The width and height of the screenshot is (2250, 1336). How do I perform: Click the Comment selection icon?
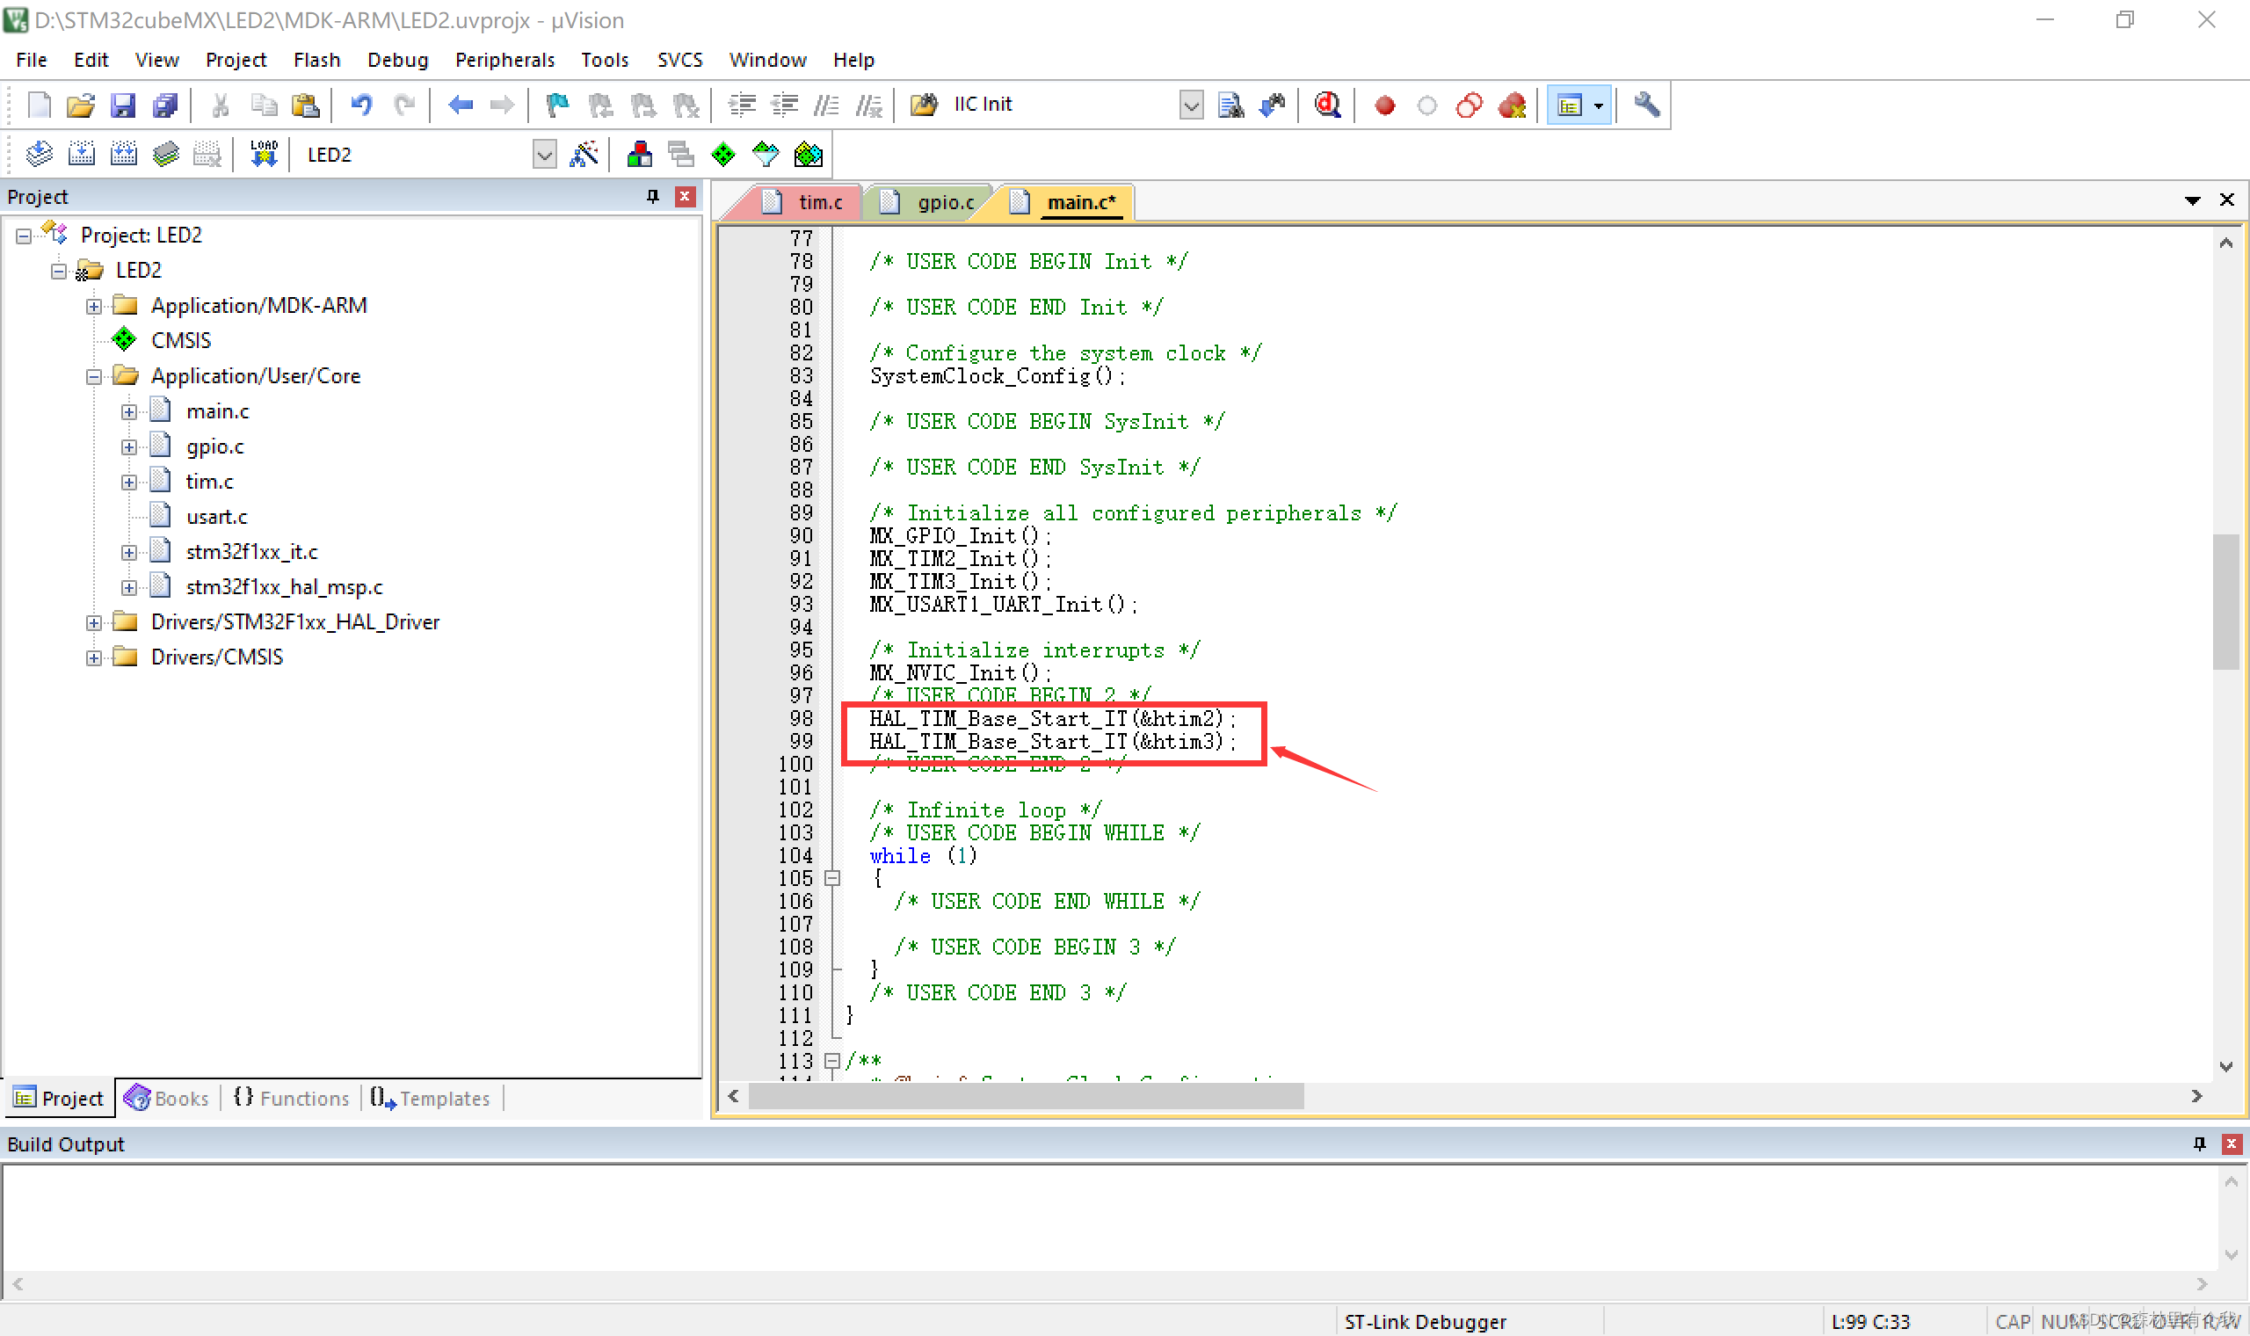(x=826, y=105)
